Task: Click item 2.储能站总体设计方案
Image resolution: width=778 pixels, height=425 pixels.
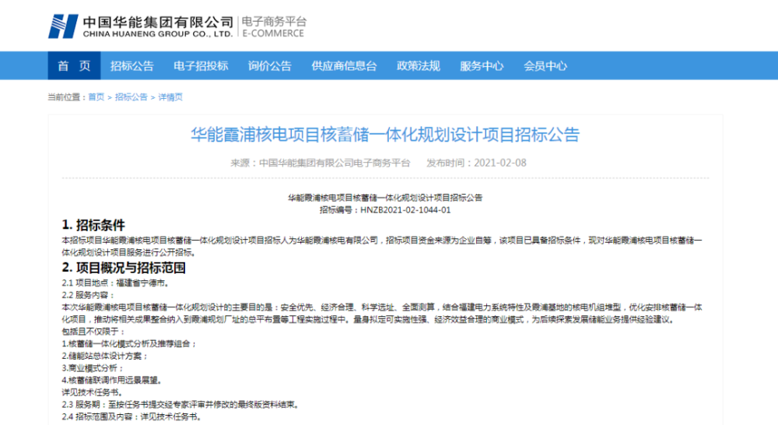Action: coord(105,356)
